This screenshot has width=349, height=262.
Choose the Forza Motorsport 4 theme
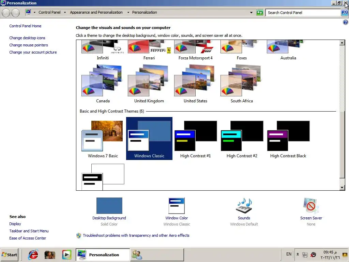pyautogui.click(x=195, y=50)
